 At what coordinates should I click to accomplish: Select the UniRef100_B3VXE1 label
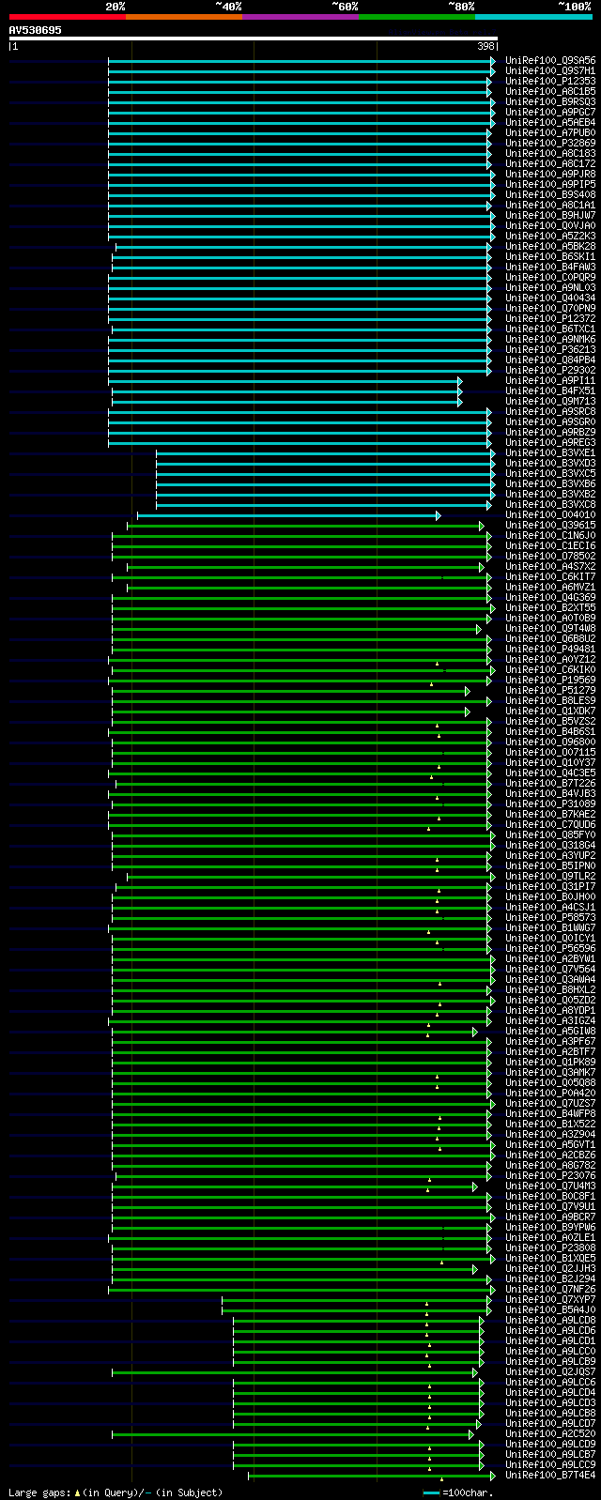coord(550,452)
